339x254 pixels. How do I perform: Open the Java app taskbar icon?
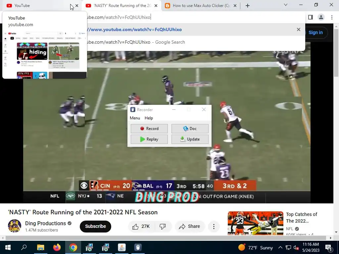click(x=122, y=247)
